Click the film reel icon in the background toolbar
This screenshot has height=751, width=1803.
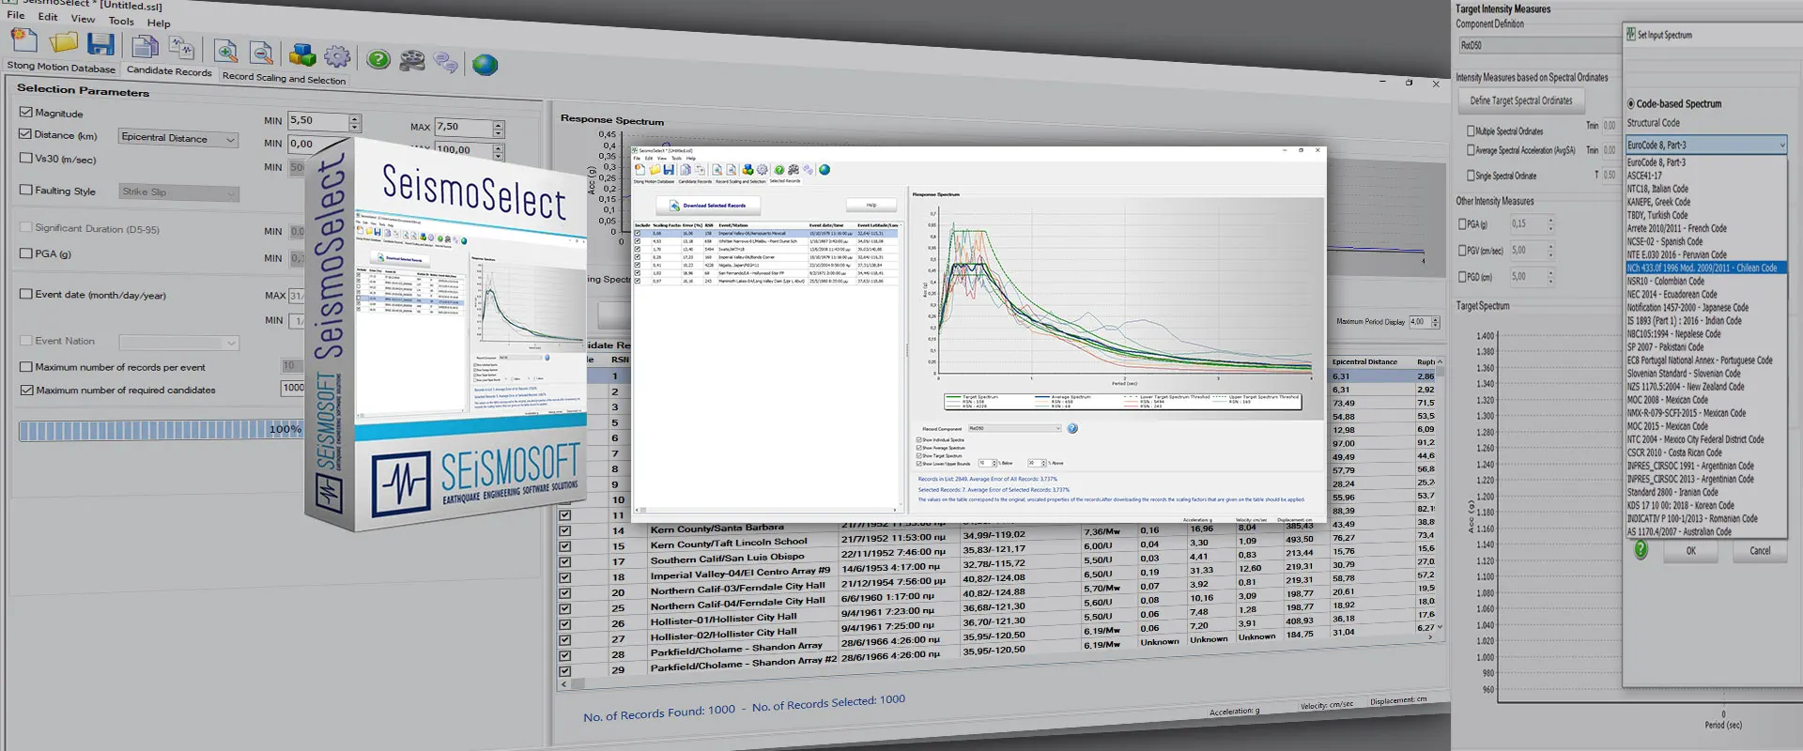pos(412,61)
